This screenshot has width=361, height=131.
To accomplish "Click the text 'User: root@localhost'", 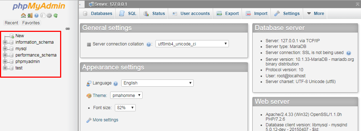I will pos(285,76).
